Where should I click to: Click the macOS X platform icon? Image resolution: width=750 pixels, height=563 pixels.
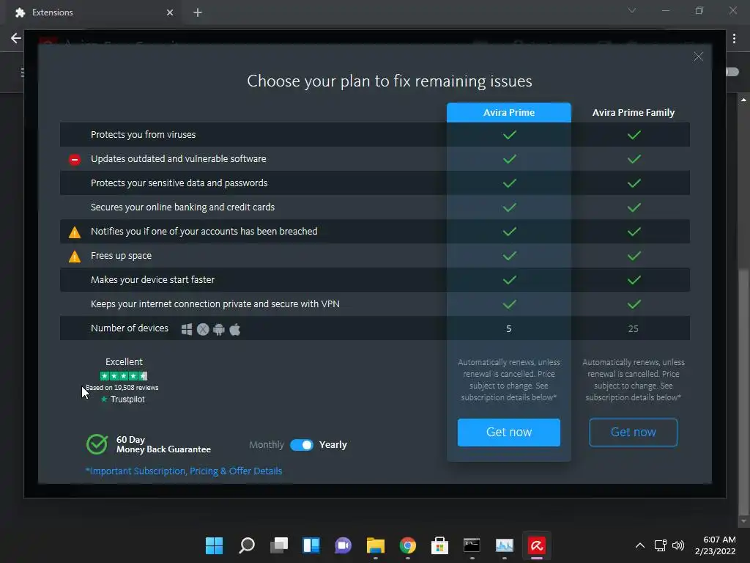[203, 329]
